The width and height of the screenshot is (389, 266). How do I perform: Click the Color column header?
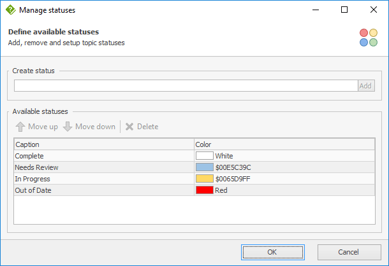pyautogui.click(x=284, y=144)
